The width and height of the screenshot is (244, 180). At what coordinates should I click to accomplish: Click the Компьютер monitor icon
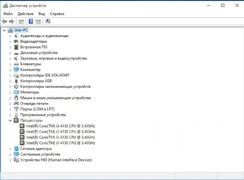tap(16, 70)
